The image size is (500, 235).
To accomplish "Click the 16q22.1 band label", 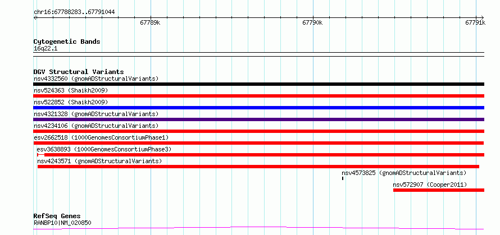I will [x=46, y=49].
